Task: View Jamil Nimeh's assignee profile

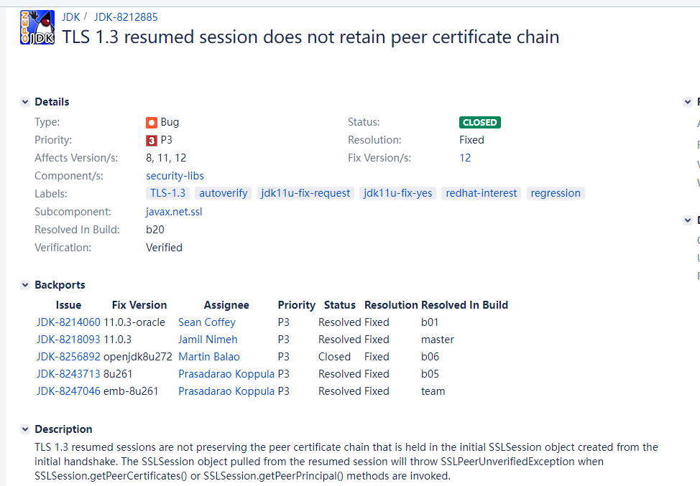Action: [203, 339]
